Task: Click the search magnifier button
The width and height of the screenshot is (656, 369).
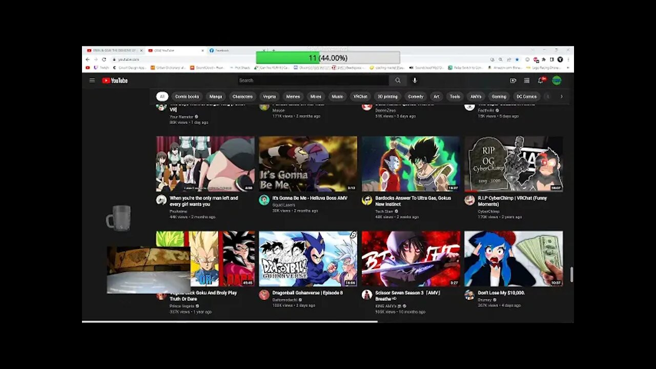Action: pyautogui.click(x=398, y=80)
